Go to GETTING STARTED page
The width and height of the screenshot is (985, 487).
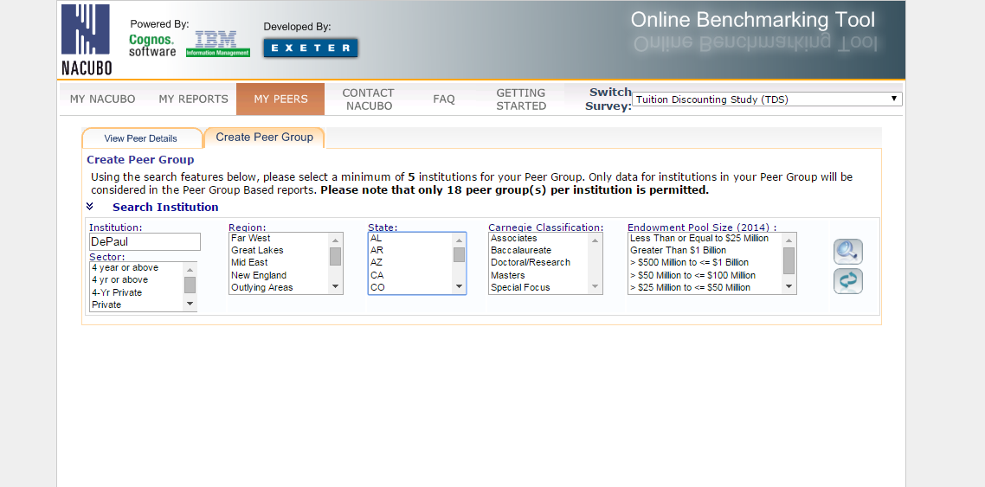tap(520, 99)
